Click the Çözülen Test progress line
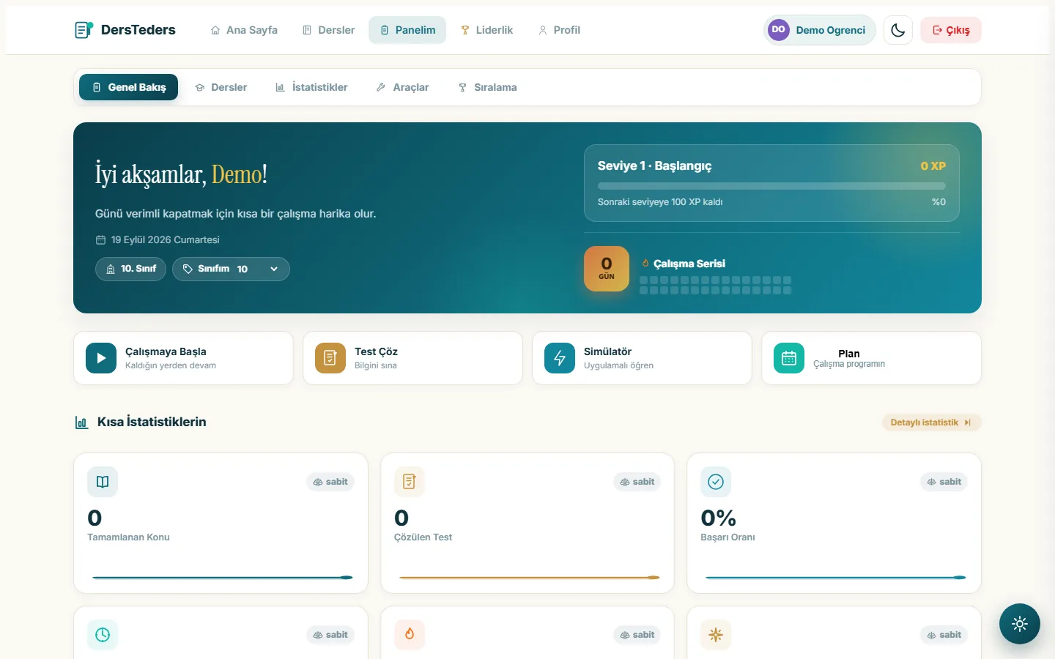Image resolution: width=1055 pixels, height=659 pixels. [529, 578]
